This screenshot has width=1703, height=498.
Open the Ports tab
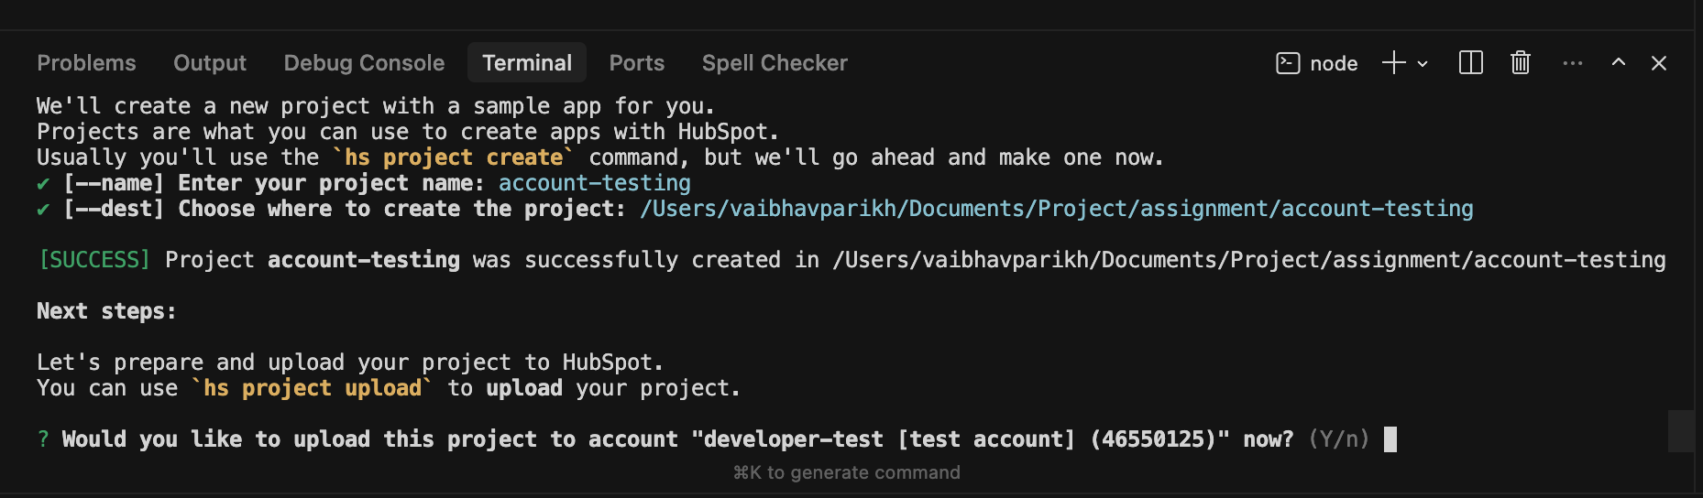pyautogui.click(x=637, y=63)
